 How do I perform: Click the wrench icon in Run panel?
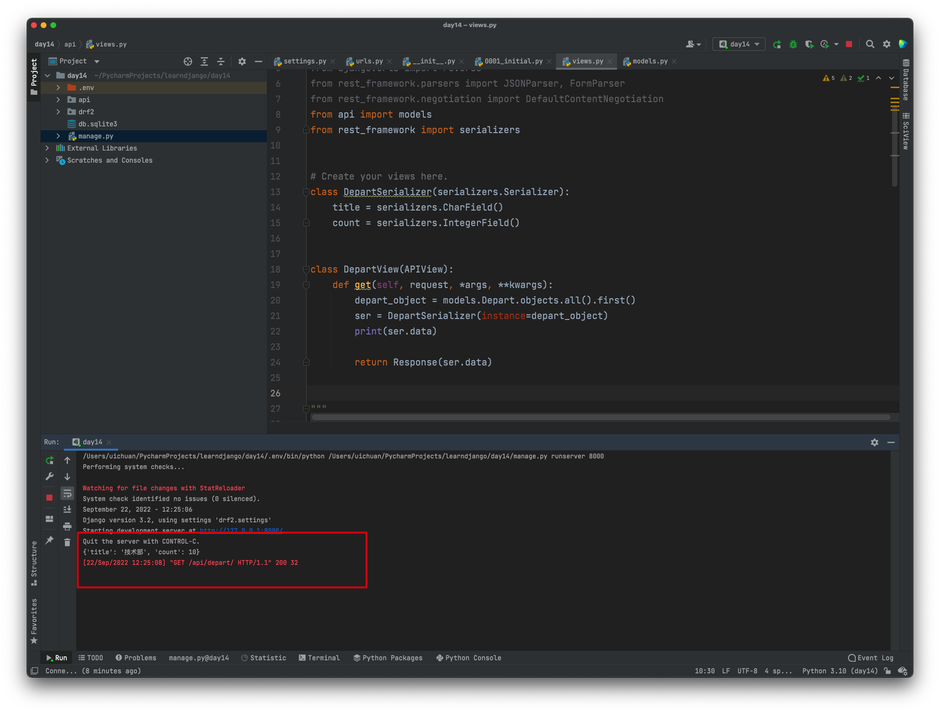pyautogui.click(x=49, y=477)
